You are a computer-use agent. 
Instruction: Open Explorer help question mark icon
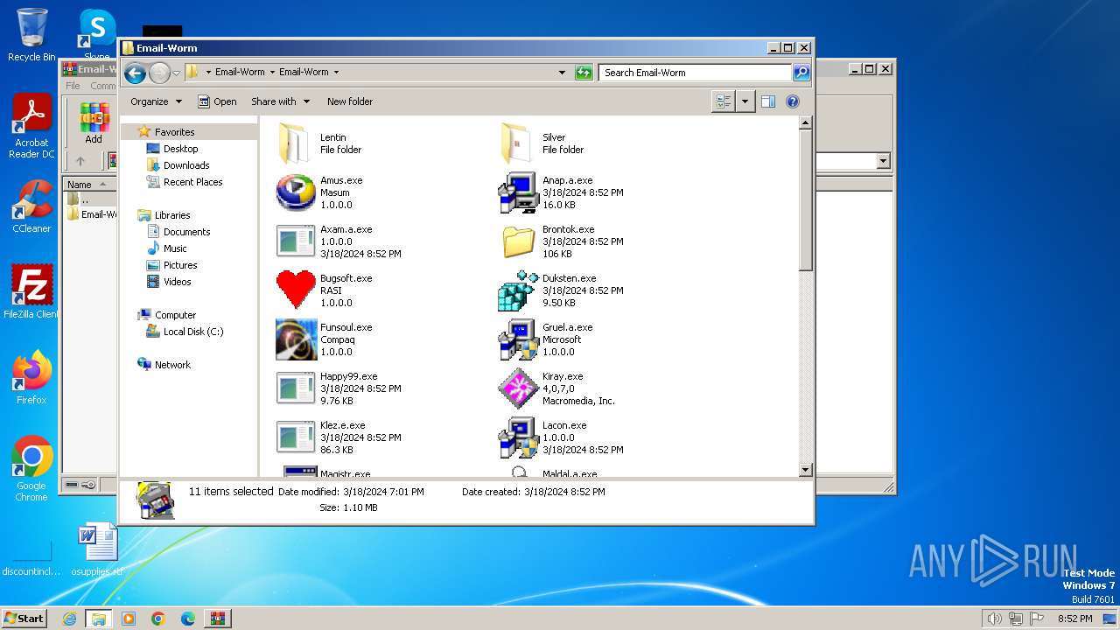point(793,101)
